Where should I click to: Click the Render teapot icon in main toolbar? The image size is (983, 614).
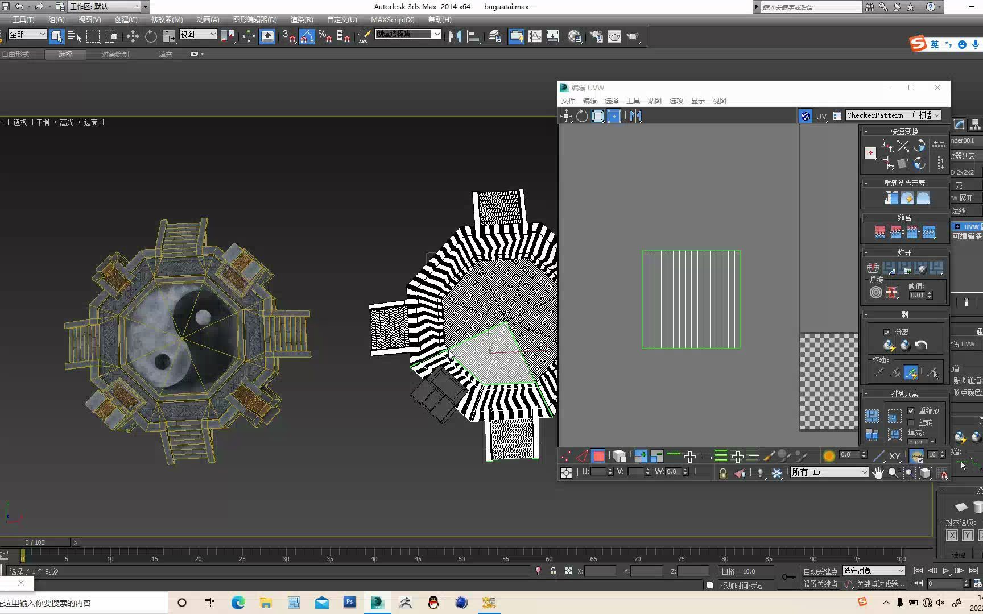click(633, 36)
